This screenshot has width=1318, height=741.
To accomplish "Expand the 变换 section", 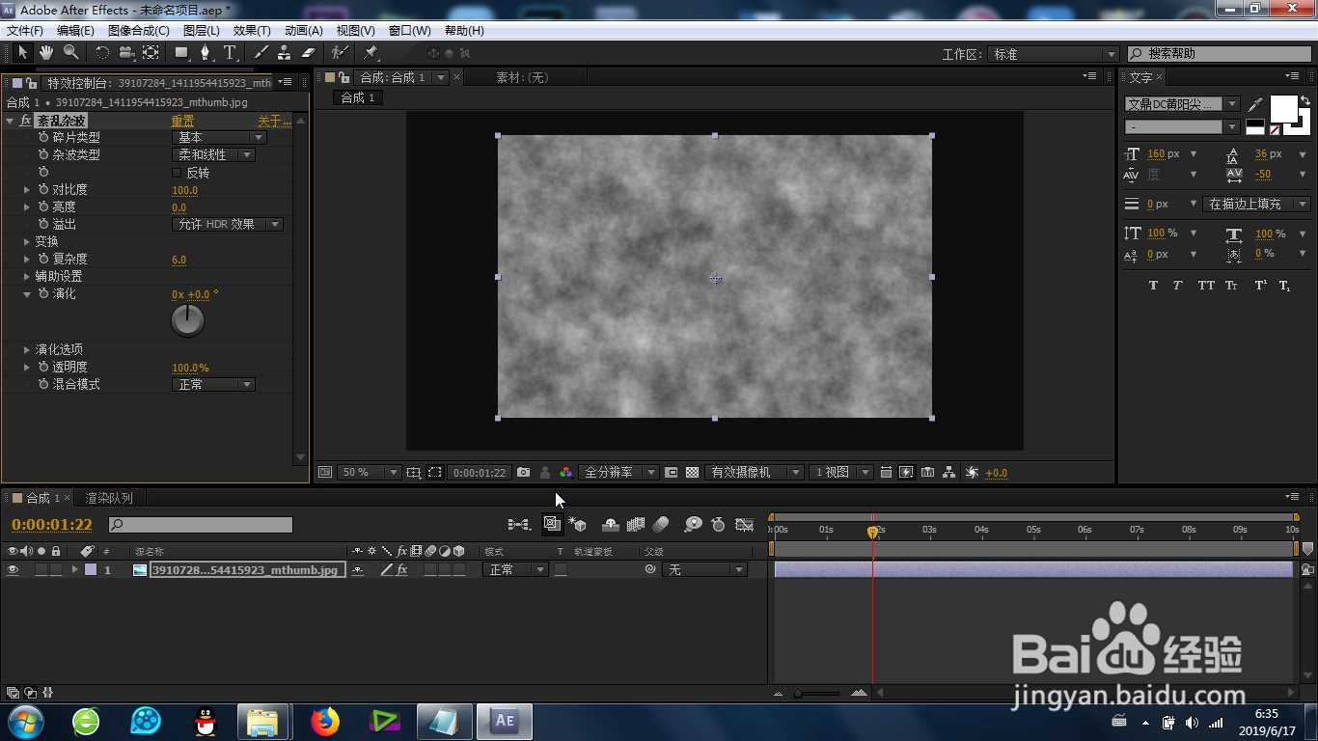I will [x=27, y=242].
